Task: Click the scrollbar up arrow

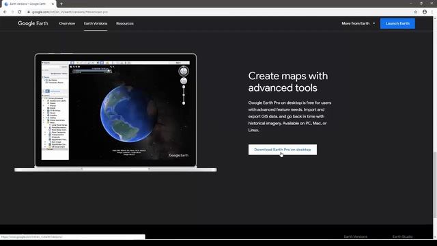Action: [x=435, y=18]
